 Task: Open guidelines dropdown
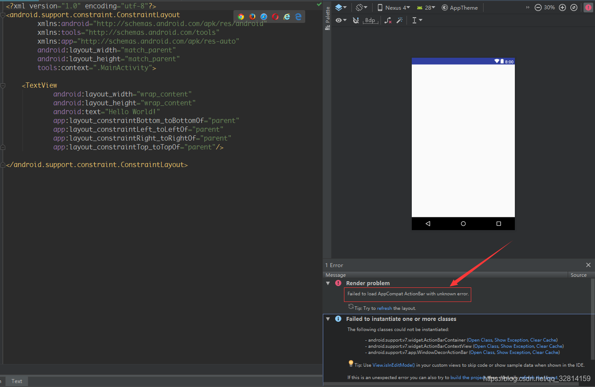[417, 20]
